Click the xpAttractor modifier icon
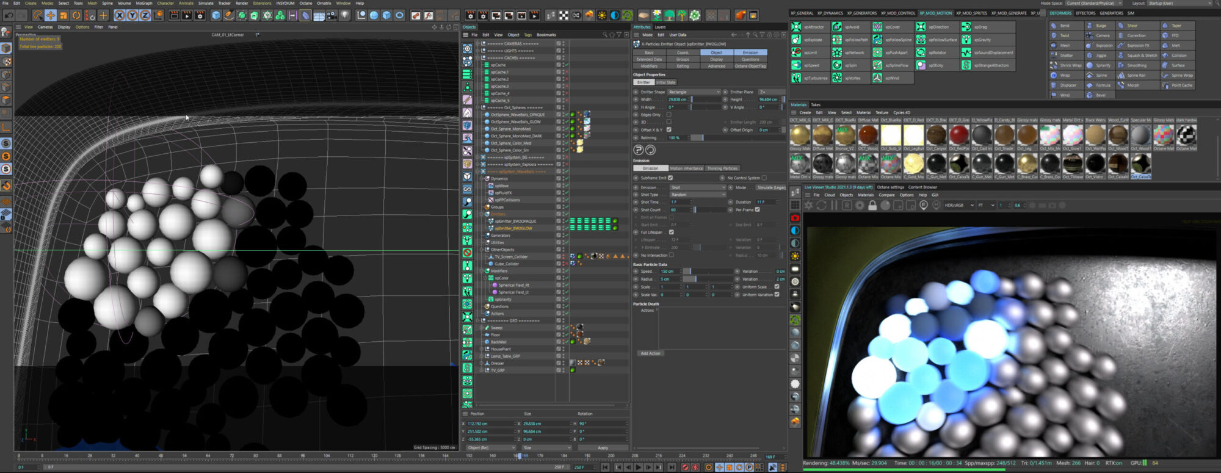 tap(797, 27)
